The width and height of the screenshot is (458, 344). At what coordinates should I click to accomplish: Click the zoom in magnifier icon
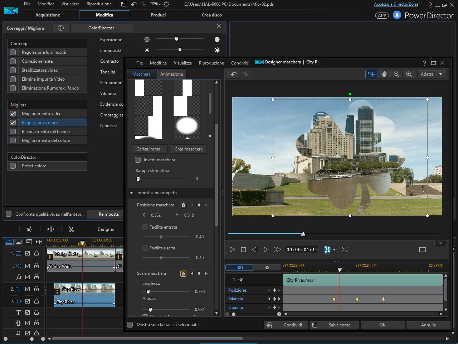coord(409,74)
